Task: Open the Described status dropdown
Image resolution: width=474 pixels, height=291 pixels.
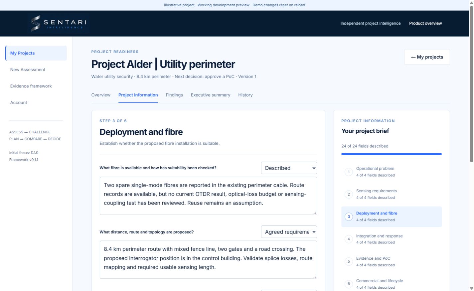Action: pos(289,168)
